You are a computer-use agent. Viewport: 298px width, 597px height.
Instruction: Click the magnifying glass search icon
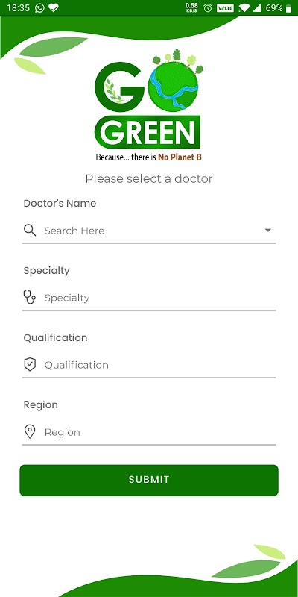(x=30, y=231)
